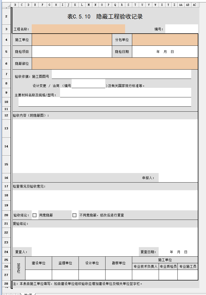Select column header T
The width and height of the screenshot is (206, 295).
tap(135, 5)
